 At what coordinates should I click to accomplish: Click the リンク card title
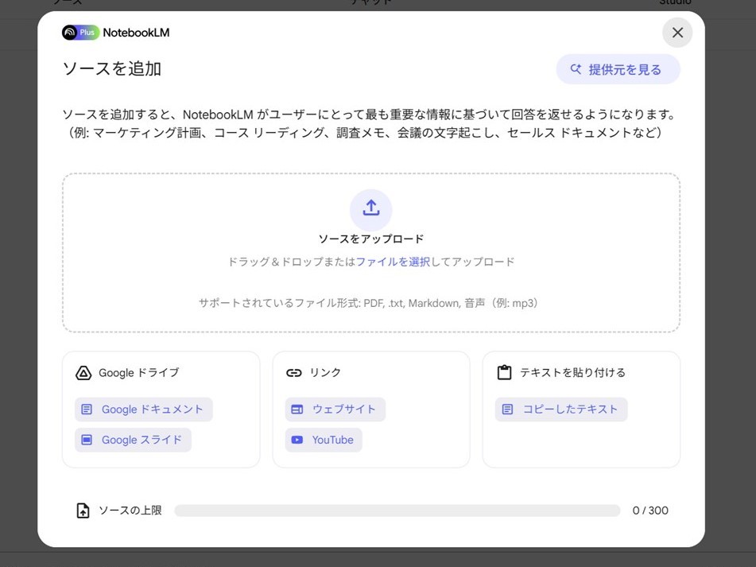pyautogui.click(x=325, y=373)
